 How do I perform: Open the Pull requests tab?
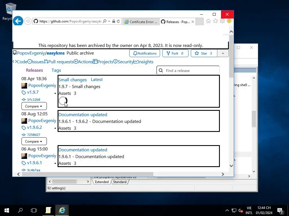click(59, 62)
